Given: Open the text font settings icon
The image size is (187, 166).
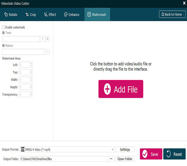Looking at the screenshot, I should [43, 39].
